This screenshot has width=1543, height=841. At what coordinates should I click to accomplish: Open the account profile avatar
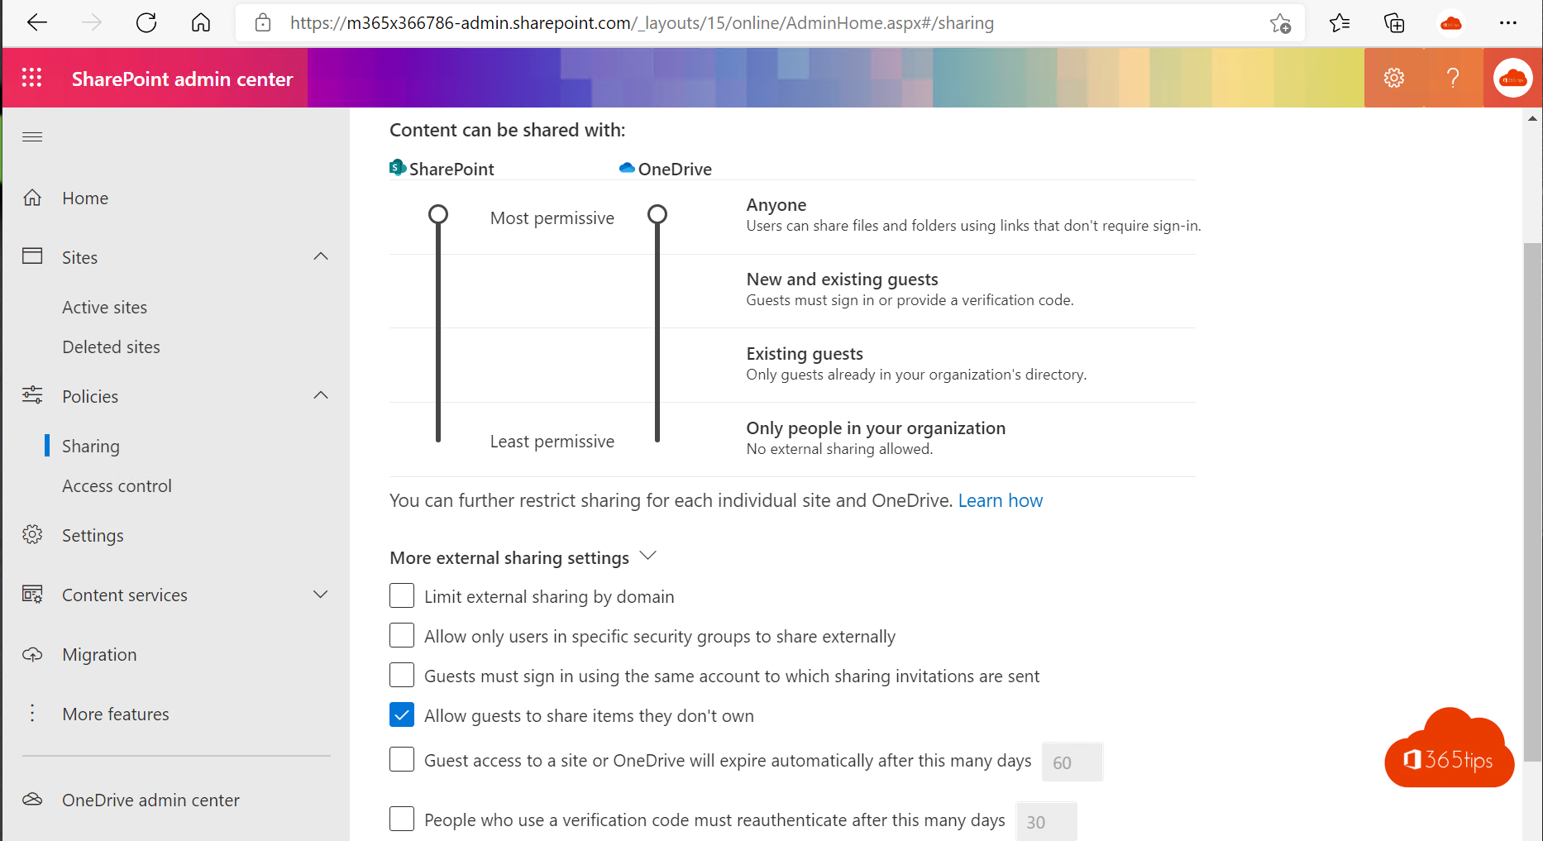(1513, 78)
